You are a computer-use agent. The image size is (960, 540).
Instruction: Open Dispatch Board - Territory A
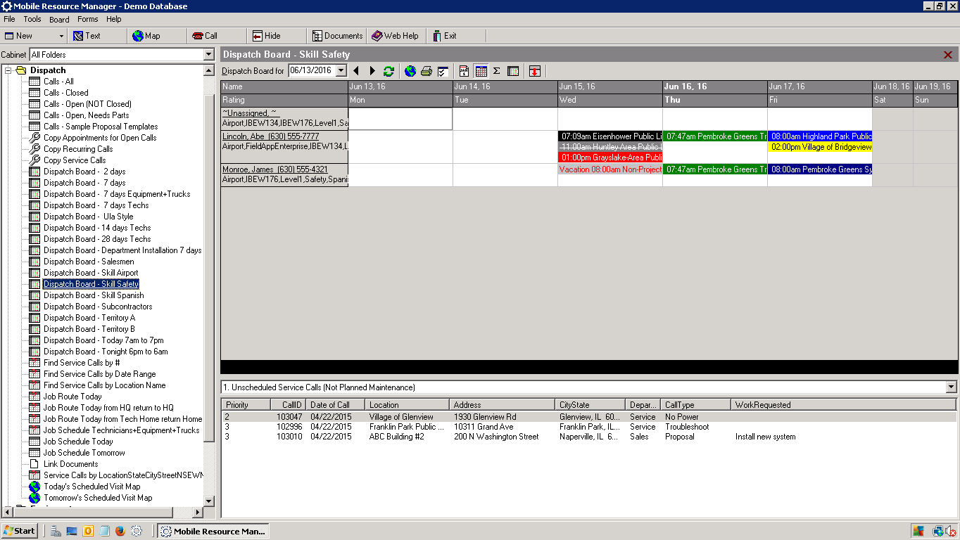(89, 318)
